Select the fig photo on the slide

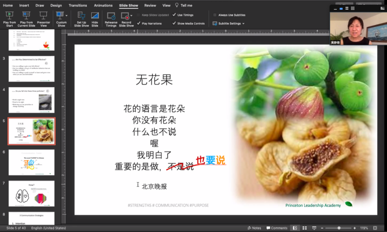(302, 123)
